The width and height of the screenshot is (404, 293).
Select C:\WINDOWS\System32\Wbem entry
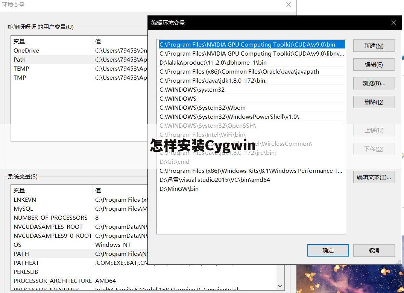click(252, 107)
